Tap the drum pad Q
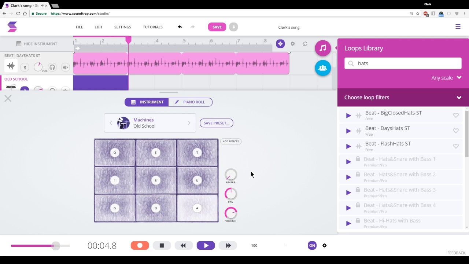Image resolution: width=469 pixels, height=264 pixels. coord(115,153)
